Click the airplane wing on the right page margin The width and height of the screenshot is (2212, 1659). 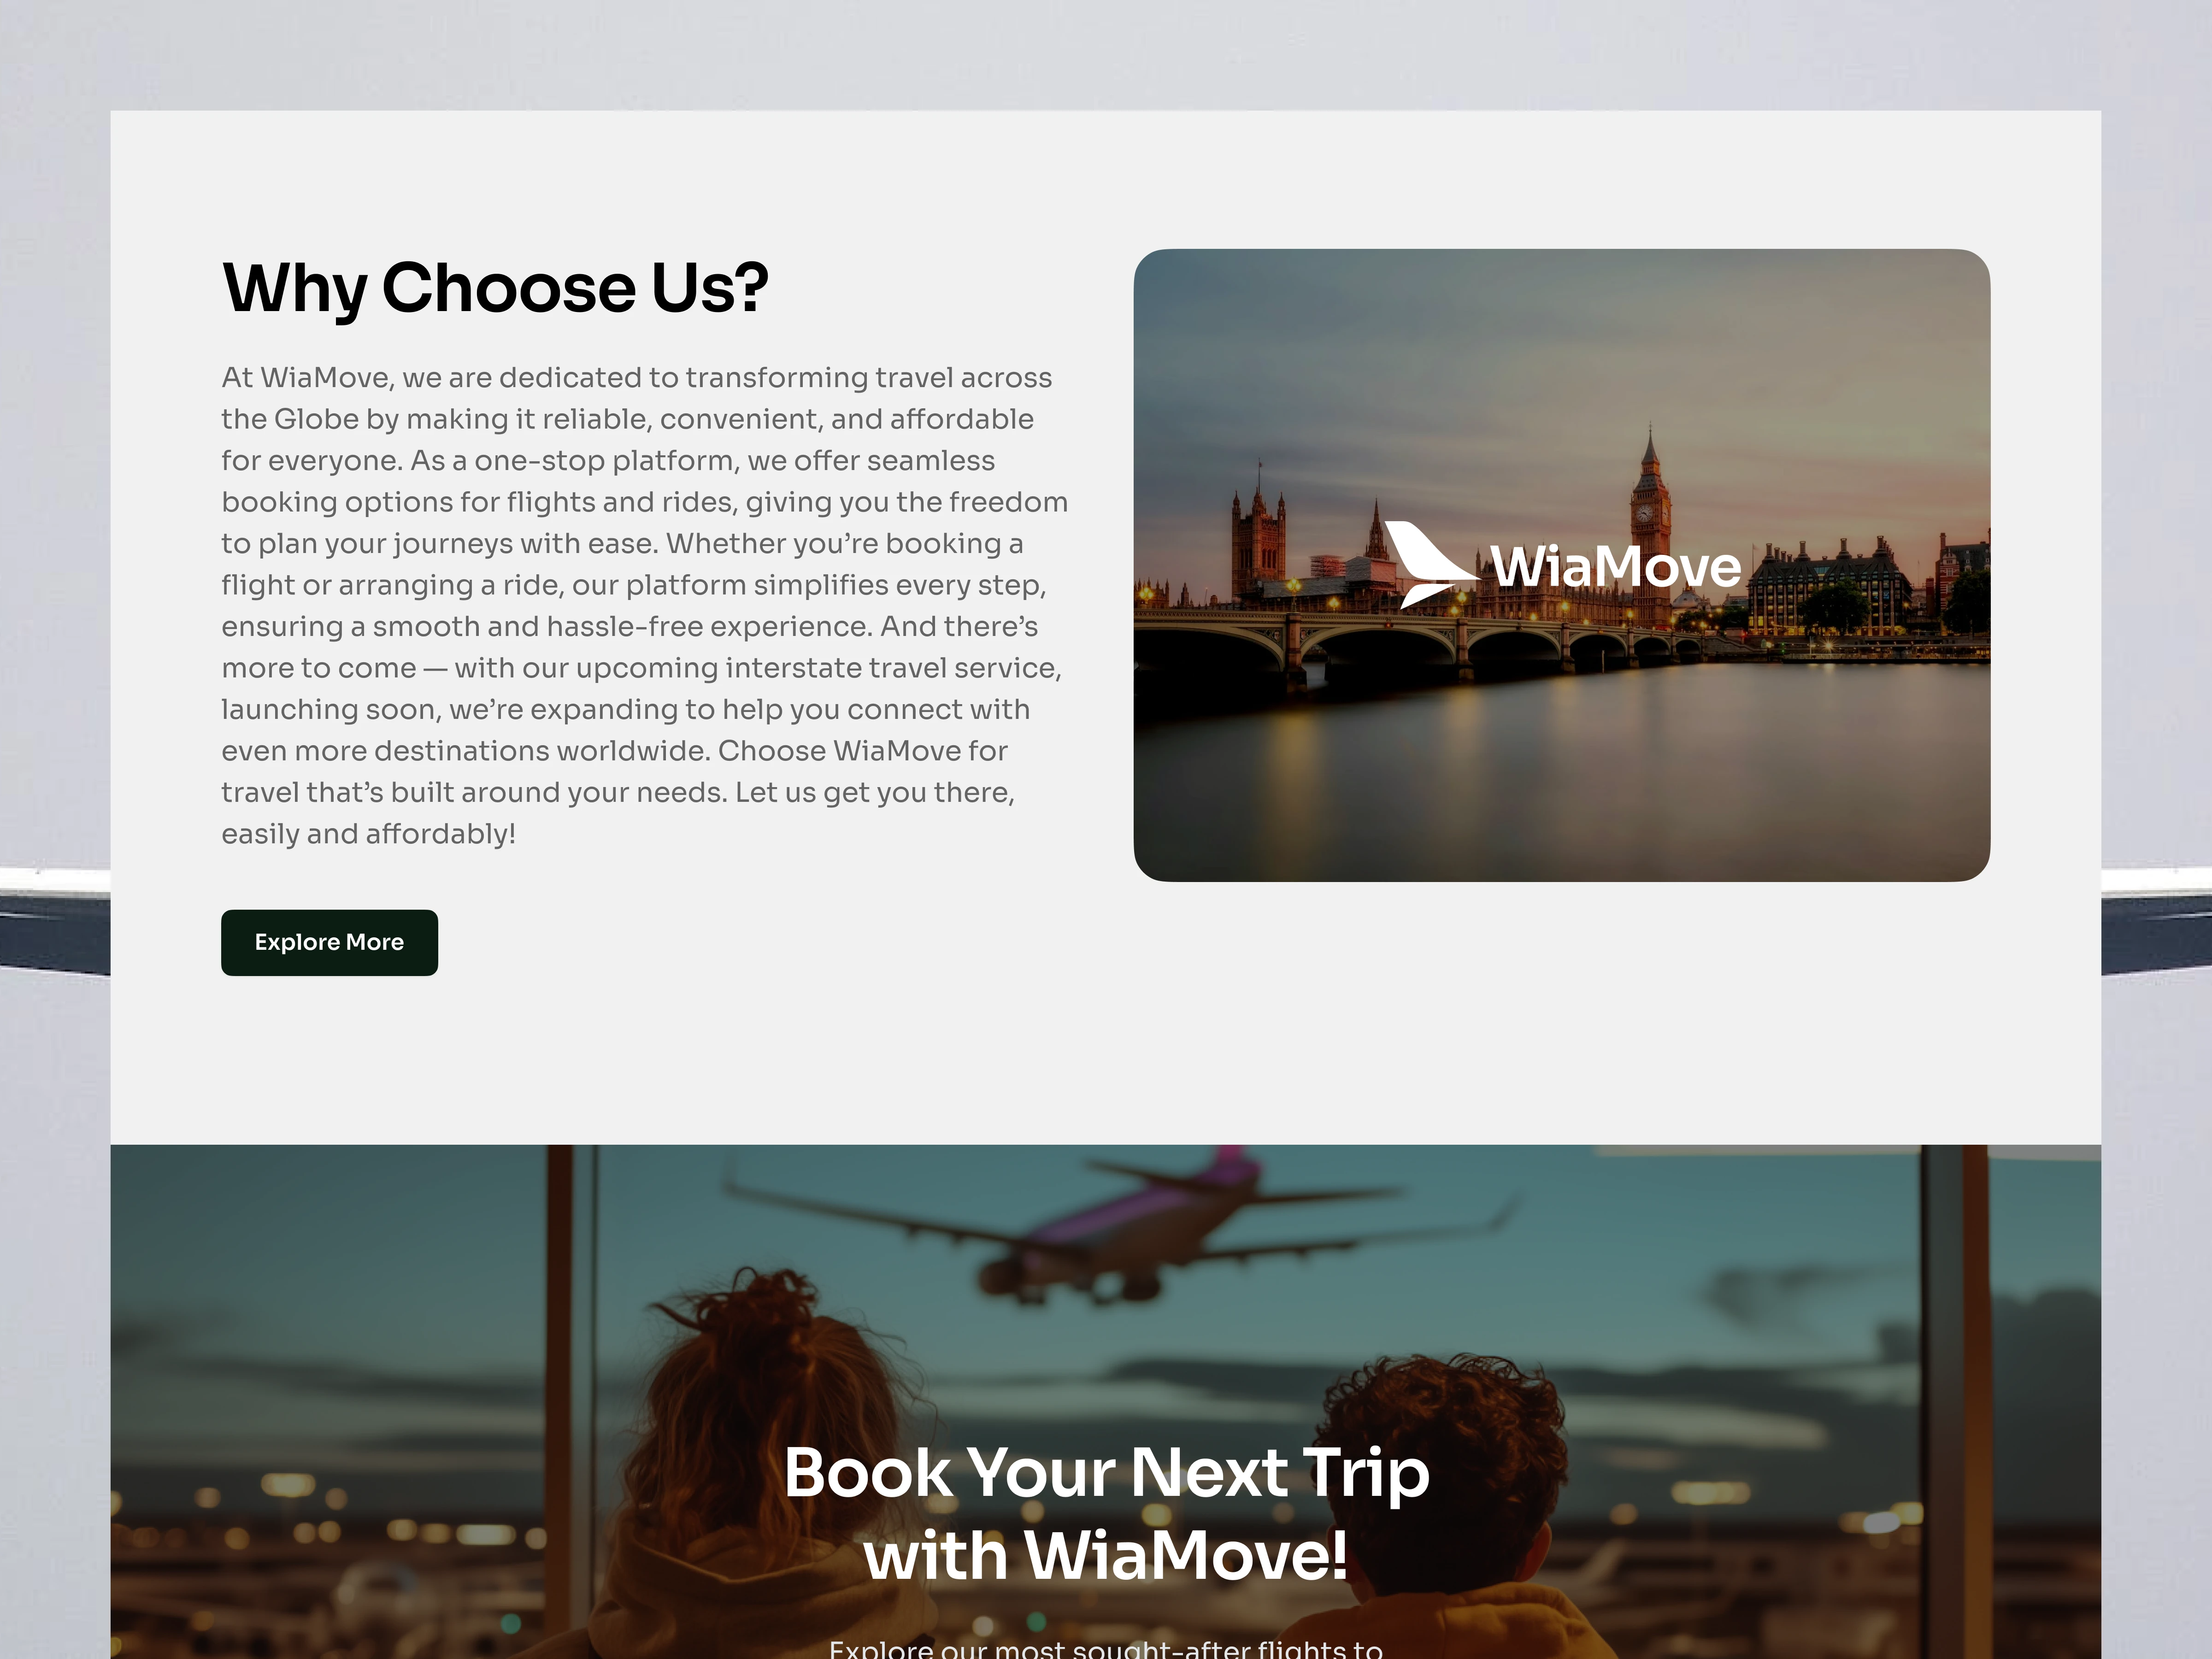[x=2156, y=920]
